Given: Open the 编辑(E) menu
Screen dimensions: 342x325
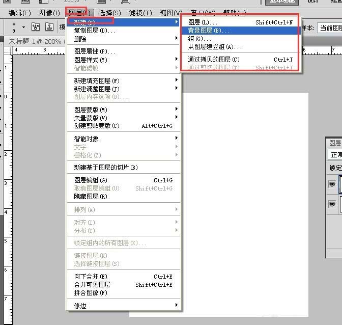Looking at the screenshot, I should 20,13.
